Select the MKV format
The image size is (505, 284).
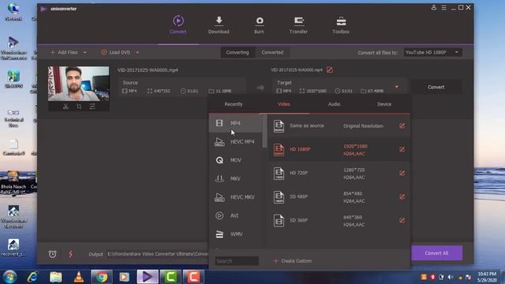pyautogui.click(x=236, y=179)
